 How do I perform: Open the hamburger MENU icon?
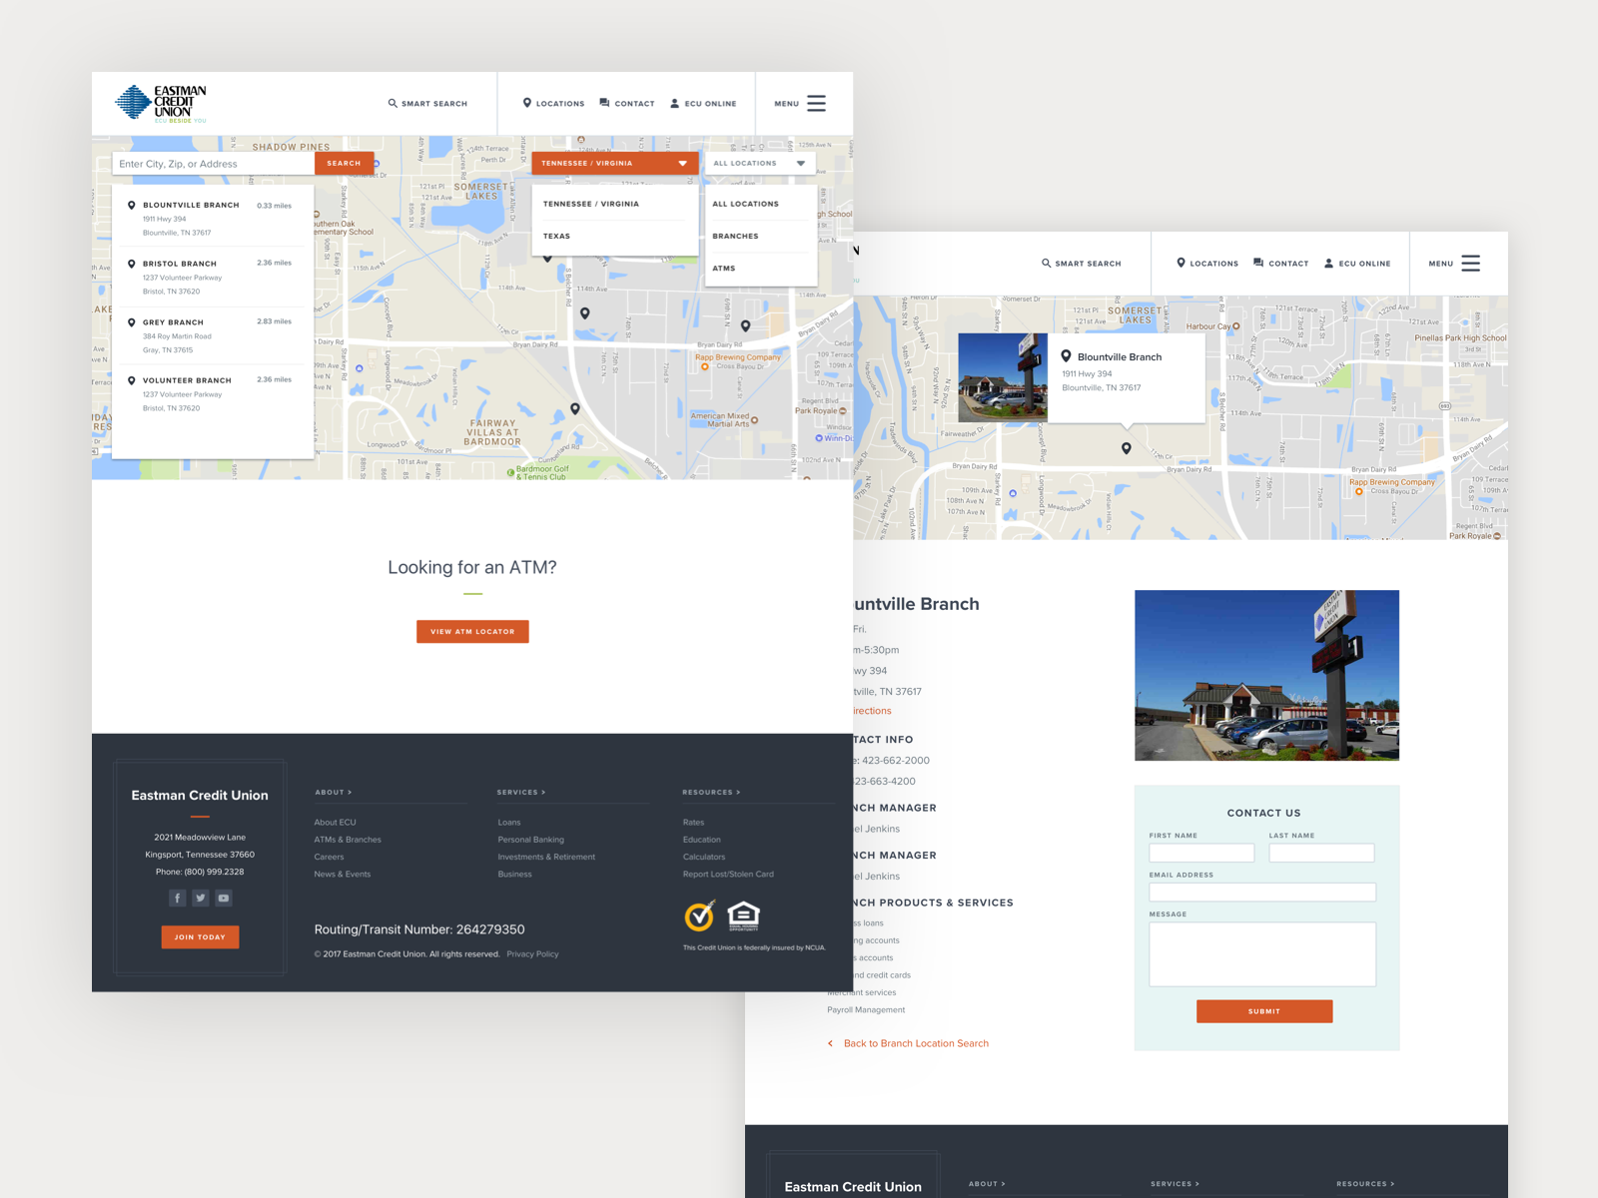point(815,102)
